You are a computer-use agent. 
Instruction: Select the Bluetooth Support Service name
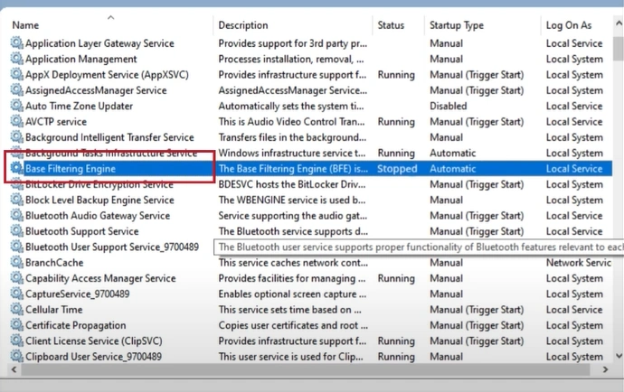pos(82,231)
